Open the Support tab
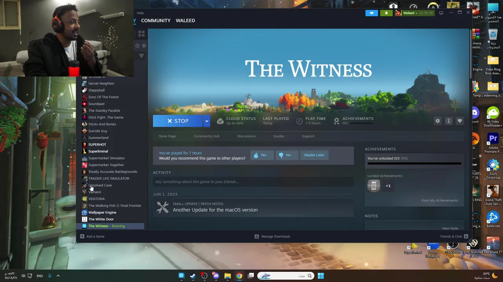Viewport: 503px width, 282px height. tap(308, 136)
